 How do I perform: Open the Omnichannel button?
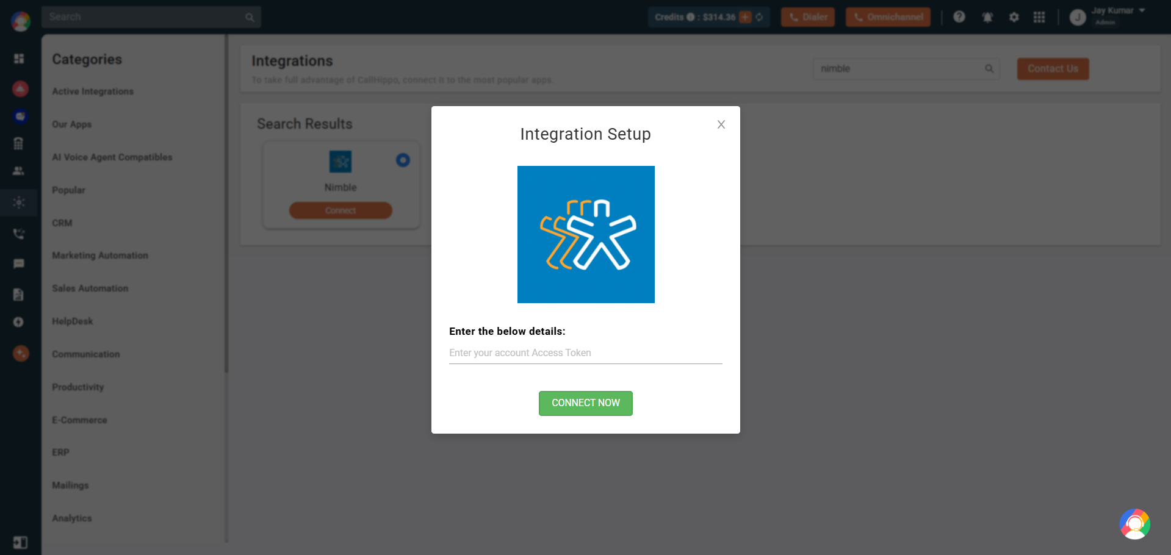tap(888, 17)
